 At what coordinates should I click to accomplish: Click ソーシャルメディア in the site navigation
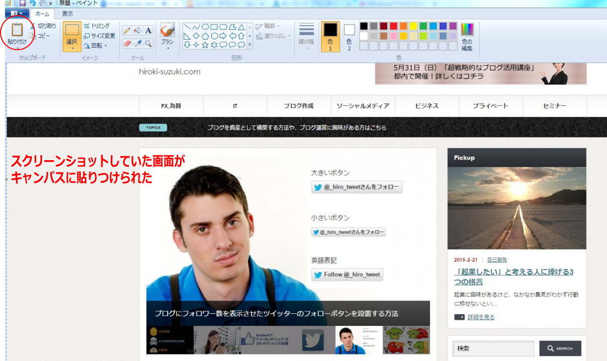pyautogui.click(x=363, y=106)
